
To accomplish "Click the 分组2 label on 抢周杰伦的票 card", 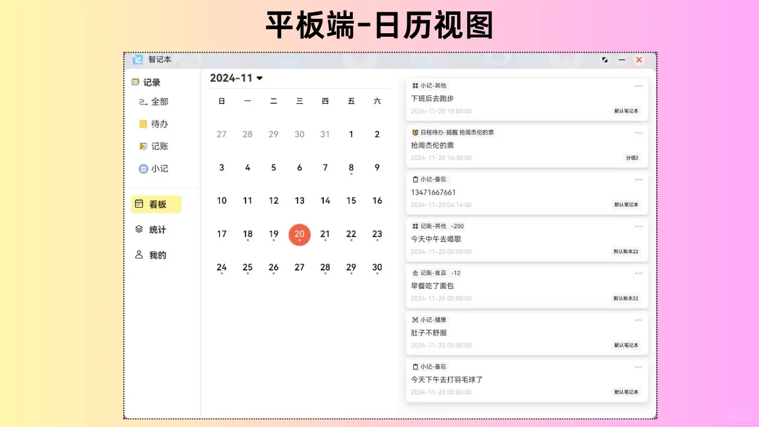I will pos(633,158).
